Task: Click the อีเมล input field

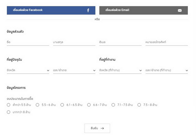Action: coord(120,42)
